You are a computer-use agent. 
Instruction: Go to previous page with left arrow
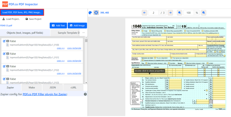point(145,13)
